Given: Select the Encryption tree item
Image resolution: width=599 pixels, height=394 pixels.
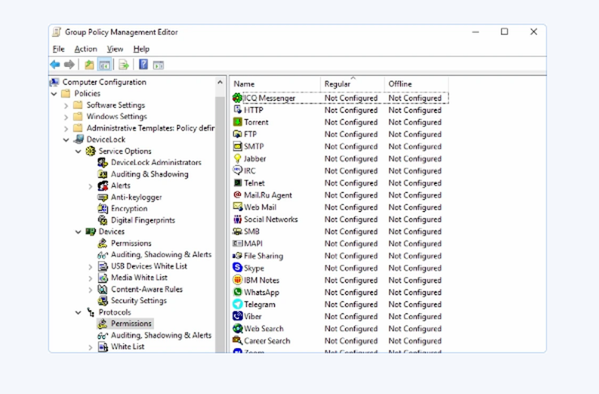Looking at the screenshot, I should pos(129,209).
